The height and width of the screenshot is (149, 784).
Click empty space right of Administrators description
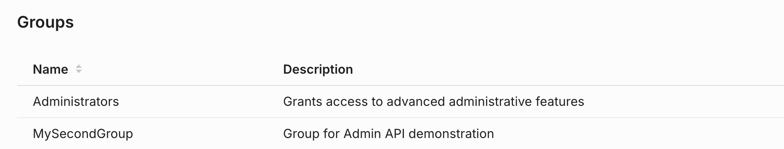683,102
